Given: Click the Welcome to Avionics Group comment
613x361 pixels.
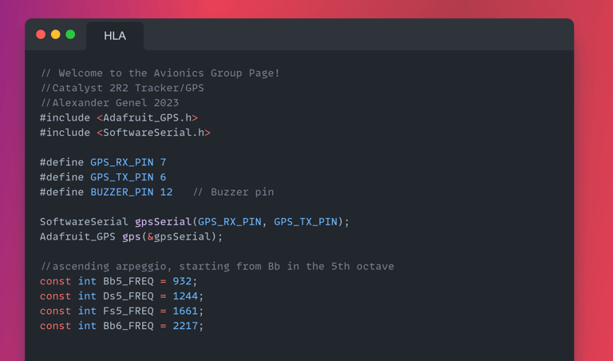Looking at the screenshot, I should (x=160, y=73).
